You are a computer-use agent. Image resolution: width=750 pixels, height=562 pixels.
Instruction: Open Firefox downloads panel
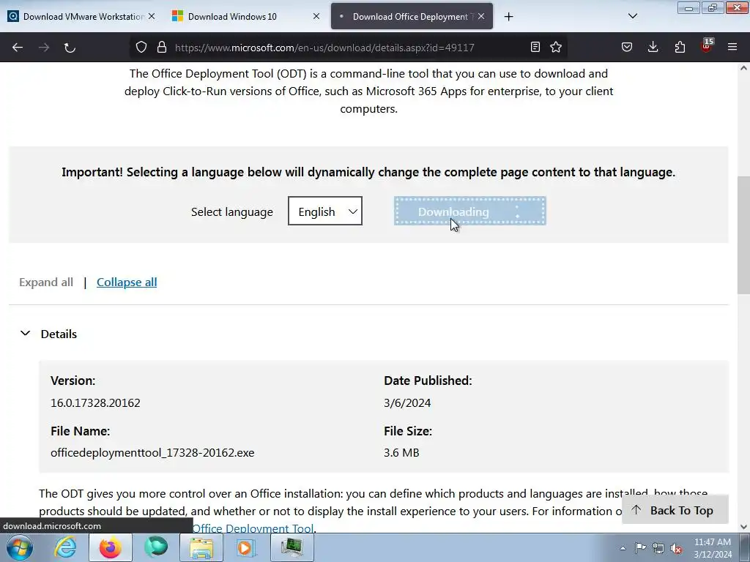[653, 47]
